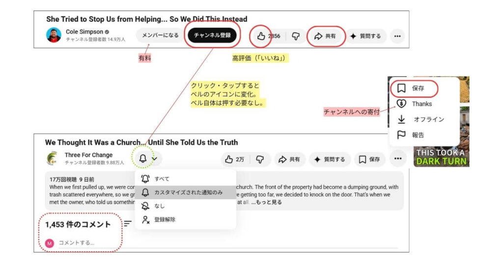This screenshot has height=263, width=503.
Task: Click 共有 on Three For Change video
Action: [x=289, y=159]
